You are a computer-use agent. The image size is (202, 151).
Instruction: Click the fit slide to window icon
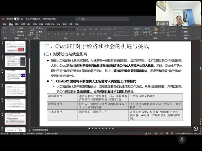(x=200, y=133)
